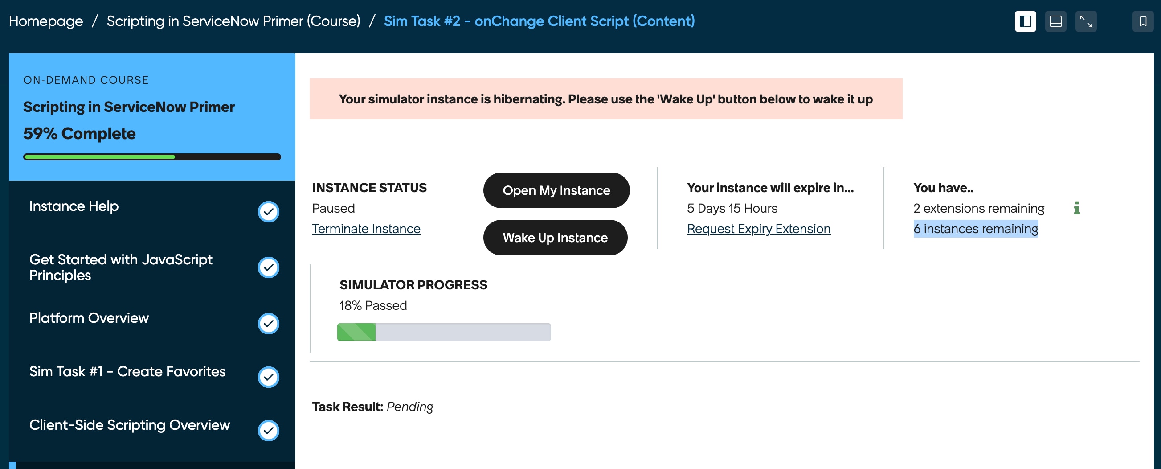This screenshot has height=469, width=1161.
Task: Click the Instance Help completion checkmark
Action: tap(268, 211)
